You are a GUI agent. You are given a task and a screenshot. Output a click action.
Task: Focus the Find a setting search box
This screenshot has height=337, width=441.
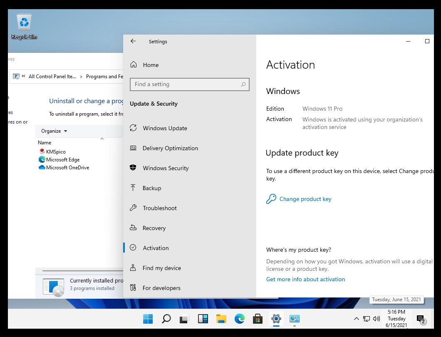pos(190,84)
